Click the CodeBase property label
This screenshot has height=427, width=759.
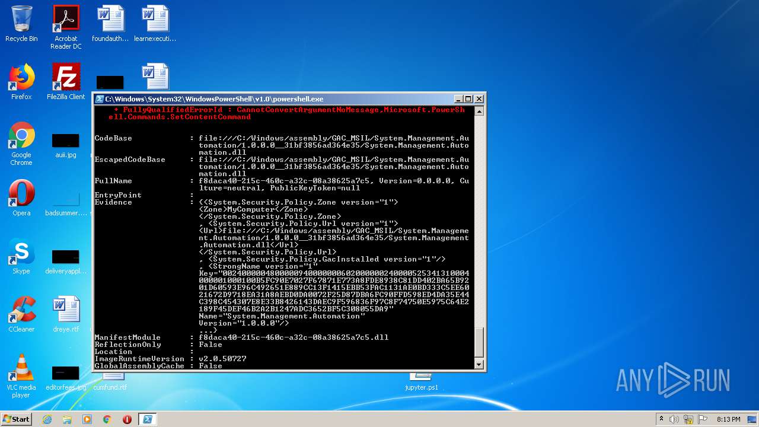tap(113, 138)
